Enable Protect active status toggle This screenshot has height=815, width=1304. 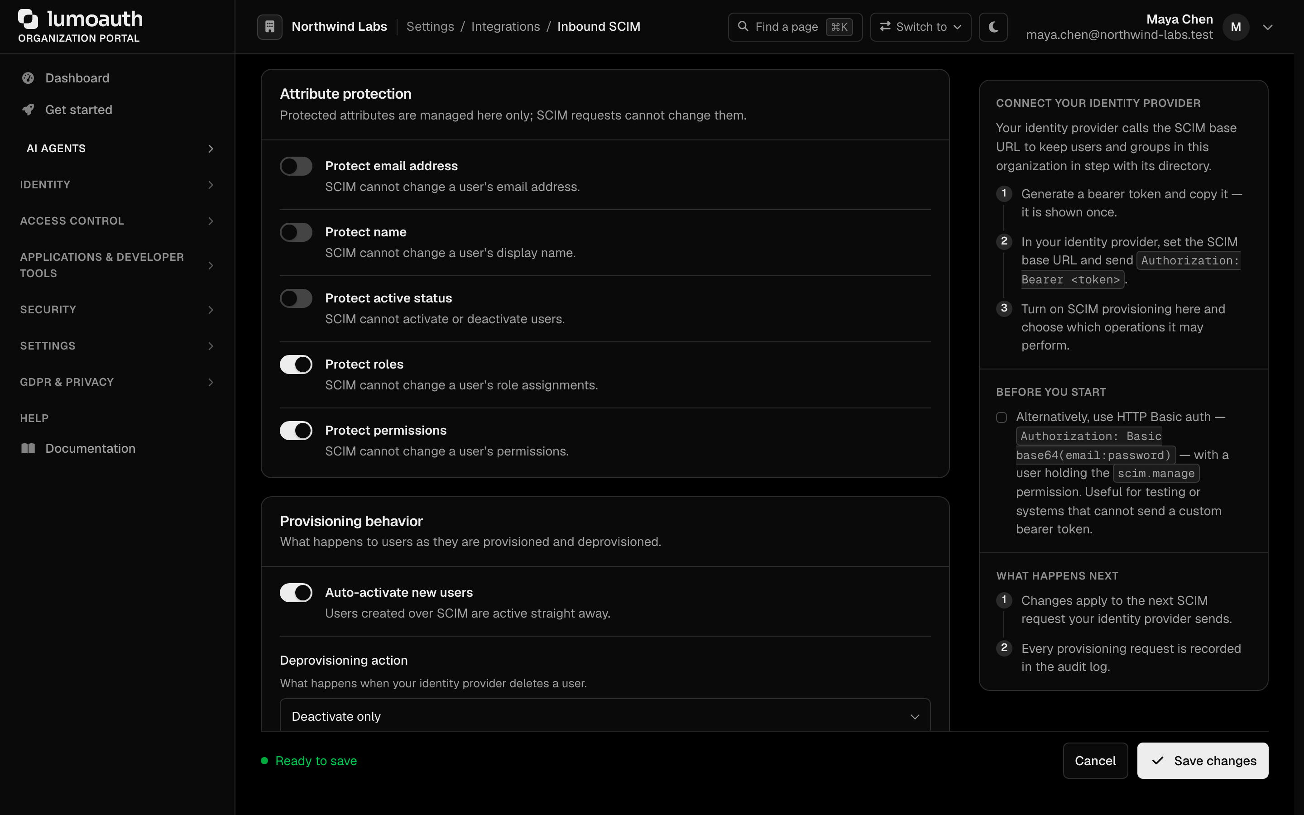click(296, 299)
